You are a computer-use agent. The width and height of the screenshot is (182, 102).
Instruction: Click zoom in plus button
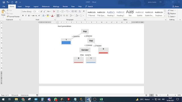tap(175, 95)
